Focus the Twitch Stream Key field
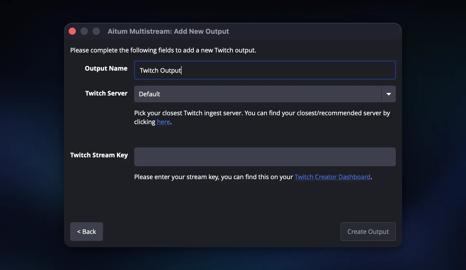 tap(265, 157)
